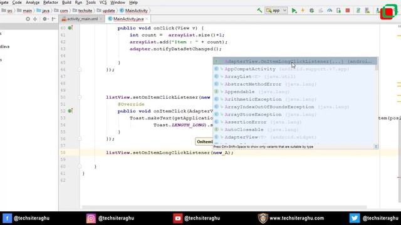401x225 pixels.
Task: Open the Run menu
Action: point(78,2)
